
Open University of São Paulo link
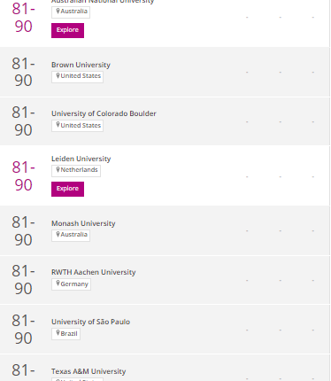[90, 322]
